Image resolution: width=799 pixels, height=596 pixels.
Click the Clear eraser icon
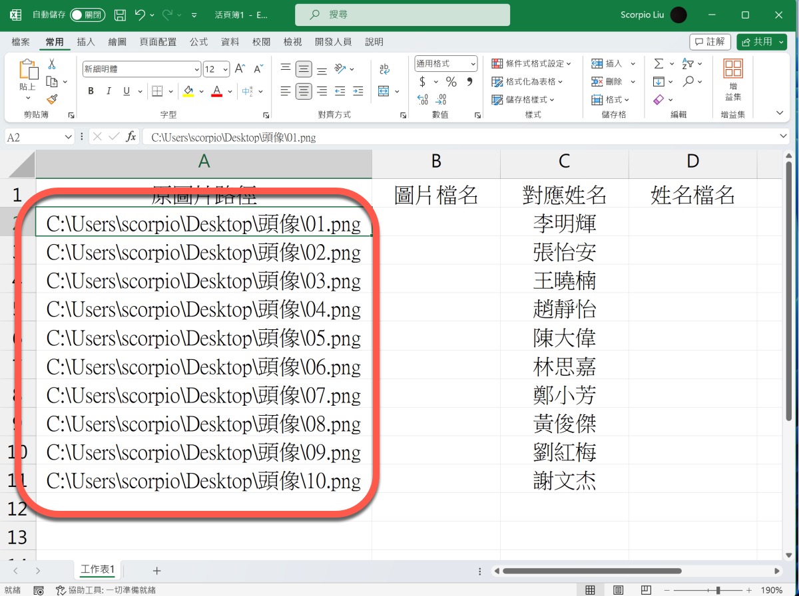pyautogui.click(x=659, y=99)
